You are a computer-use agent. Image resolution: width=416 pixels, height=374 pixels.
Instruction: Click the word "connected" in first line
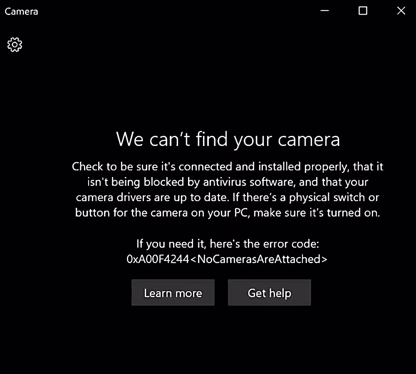click(x=206, y=167)
